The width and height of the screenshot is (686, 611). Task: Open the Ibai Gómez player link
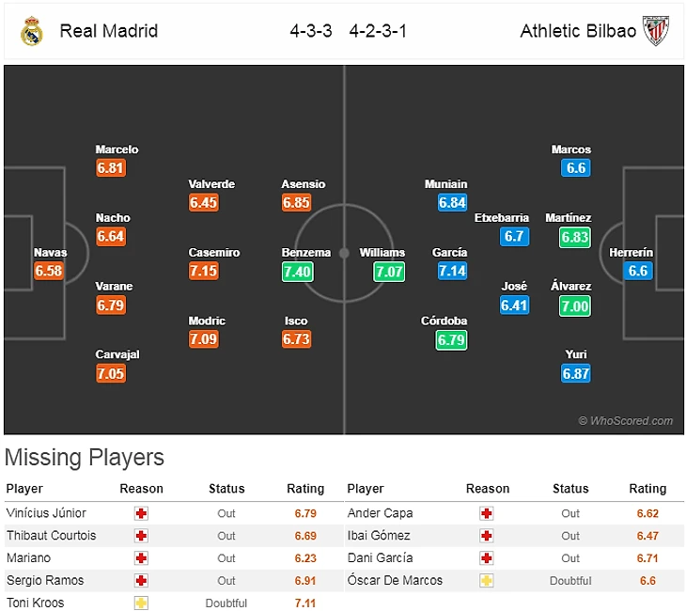pos(379,535)
